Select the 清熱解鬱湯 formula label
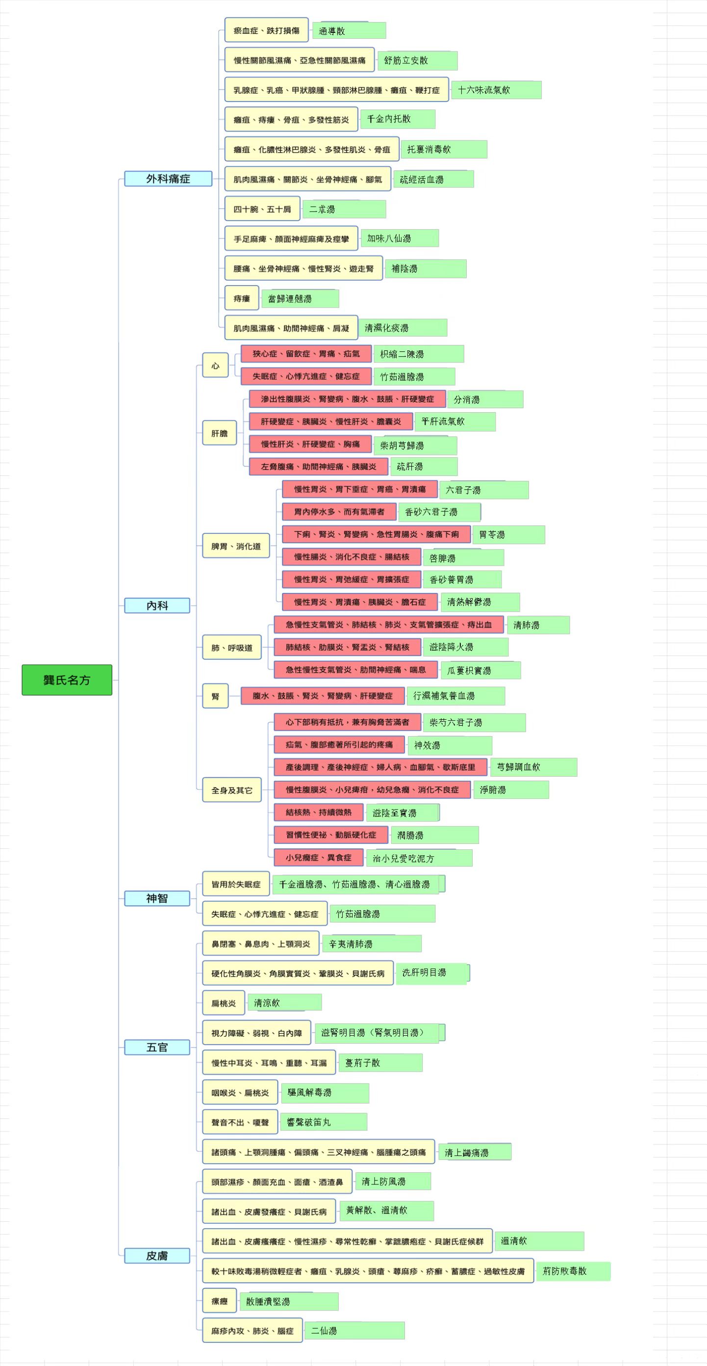Image resolution: width=707 pixels, height=1366 pixels. [x=480, y=603]
